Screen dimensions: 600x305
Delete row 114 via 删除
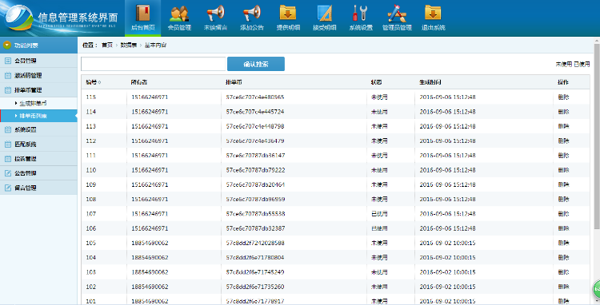563,112
